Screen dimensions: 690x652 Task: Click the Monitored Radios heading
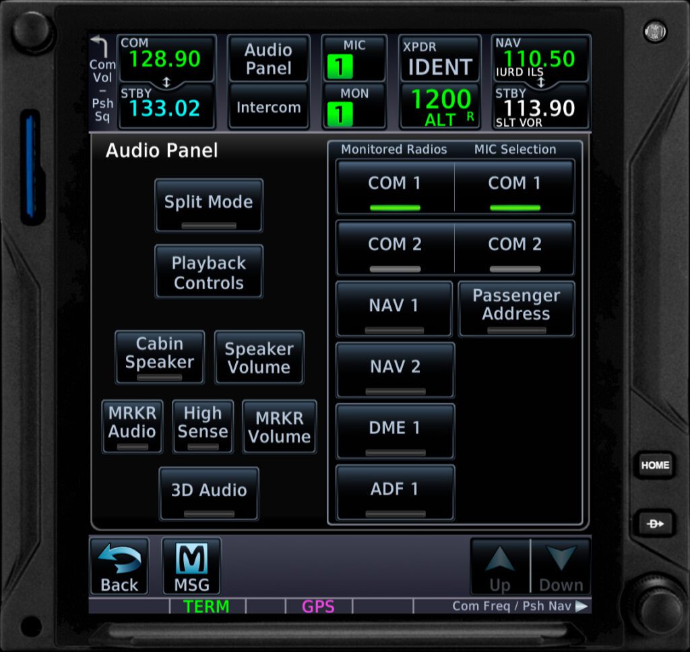click(x=394, y=149)
